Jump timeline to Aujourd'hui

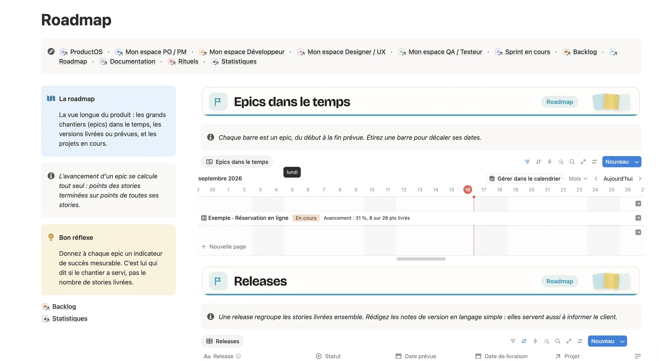click(618, 179)
